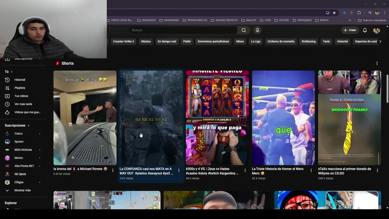The image size is (389, 219).
Task: Select the Ciclismo de montaña chip
Action: point(281,41)
